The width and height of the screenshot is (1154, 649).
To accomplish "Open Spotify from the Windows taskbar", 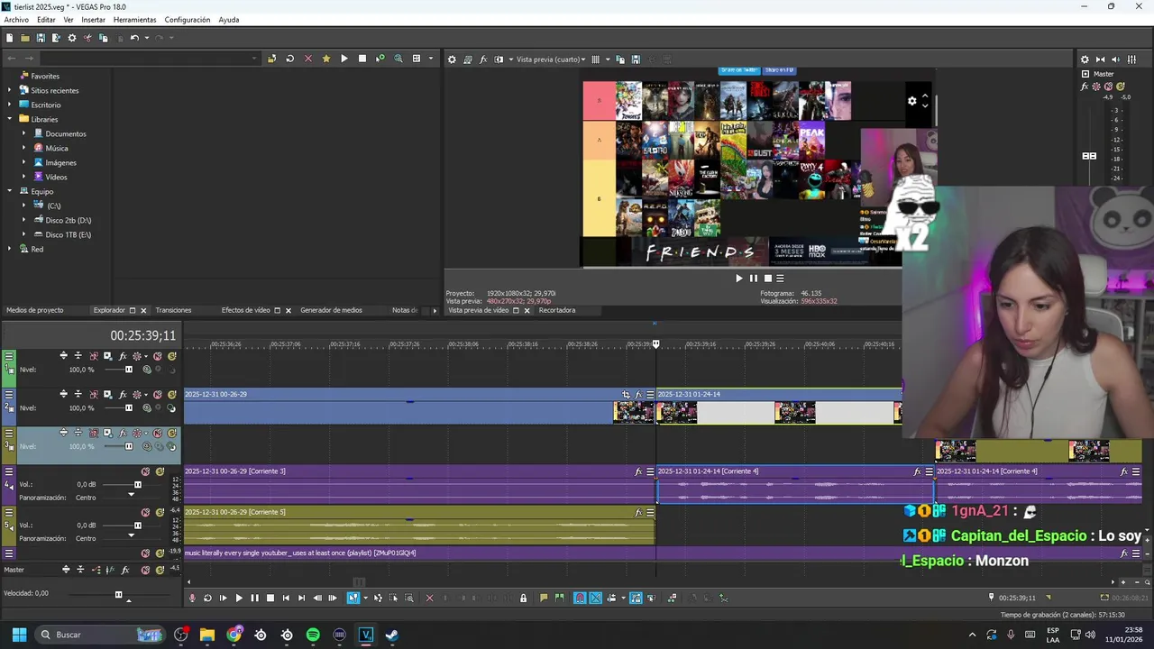I will (x=313, y=635).
